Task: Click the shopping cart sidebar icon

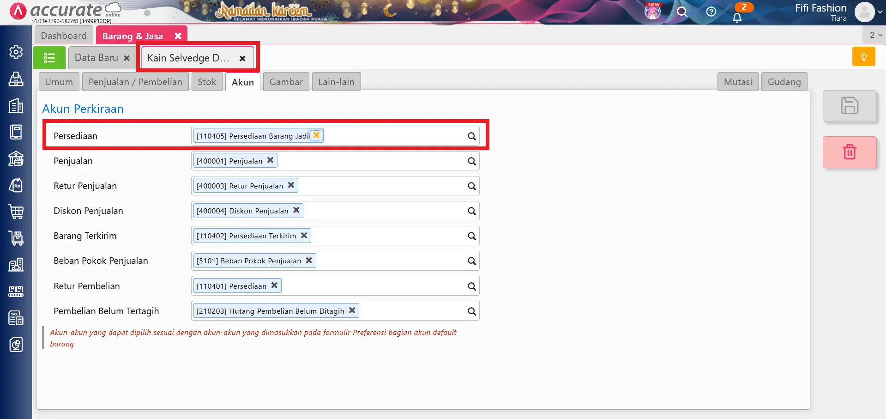Action: [16, 212]
